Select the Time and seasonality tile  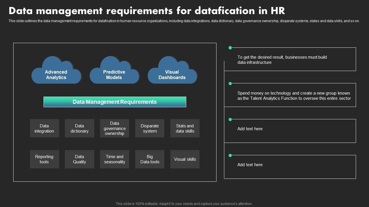(114, 159)
